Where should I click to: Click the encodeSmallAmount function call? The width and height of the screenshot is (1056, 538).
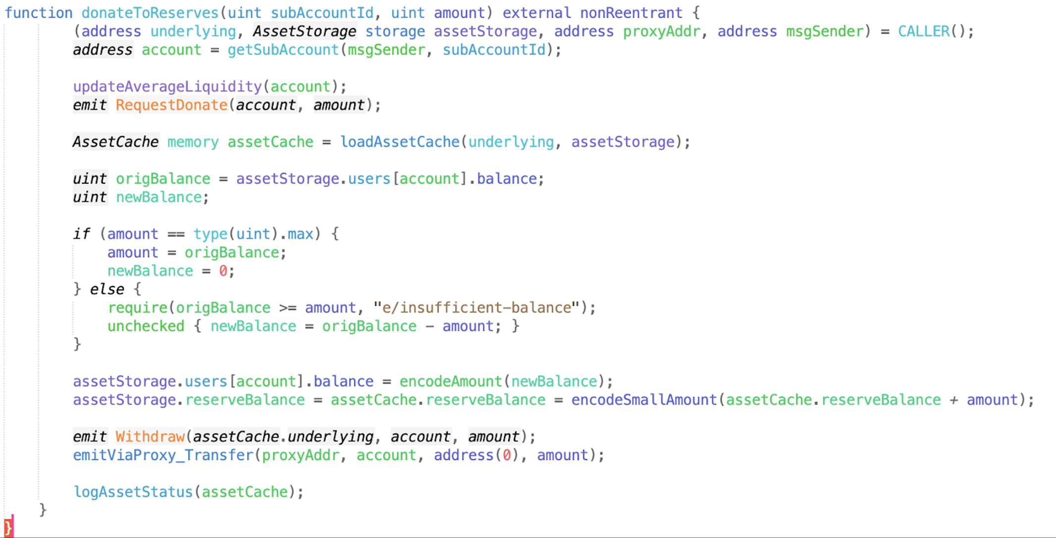[643, 400]
